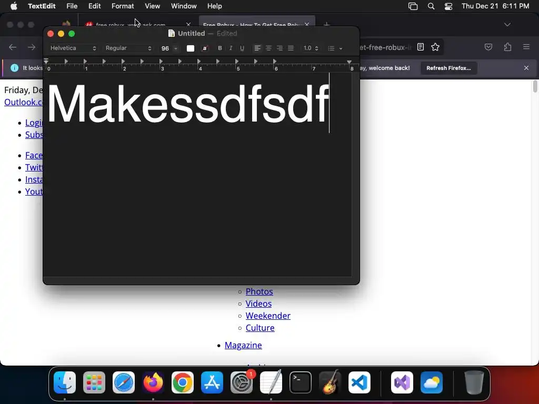Click the date and time in menu bar

[x=495, y=6]
